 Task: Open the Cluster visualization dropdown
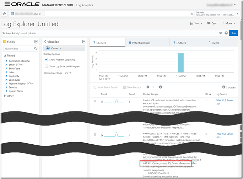coord(64,48)
